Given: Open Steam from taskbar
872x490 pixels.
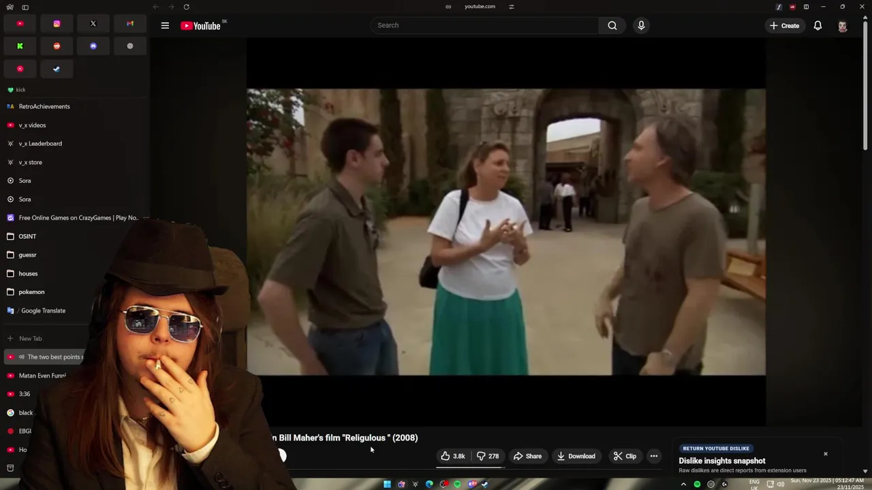Looking at the screenshot, I should pos(485,484).
